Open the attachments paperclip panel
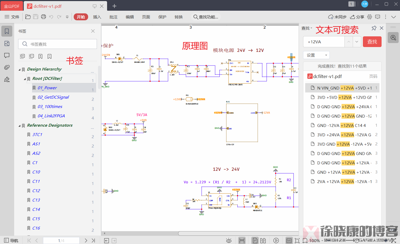 [7, 67]
